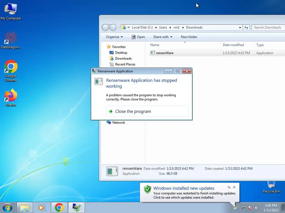Select the rensenWare file in the list
This screenshot has width=285, height=213.
coord(217,53)
